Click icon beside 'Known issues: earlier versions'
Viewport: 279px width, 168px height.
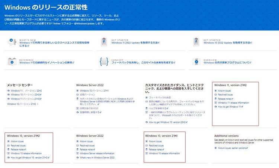click(x=216, y=148)
